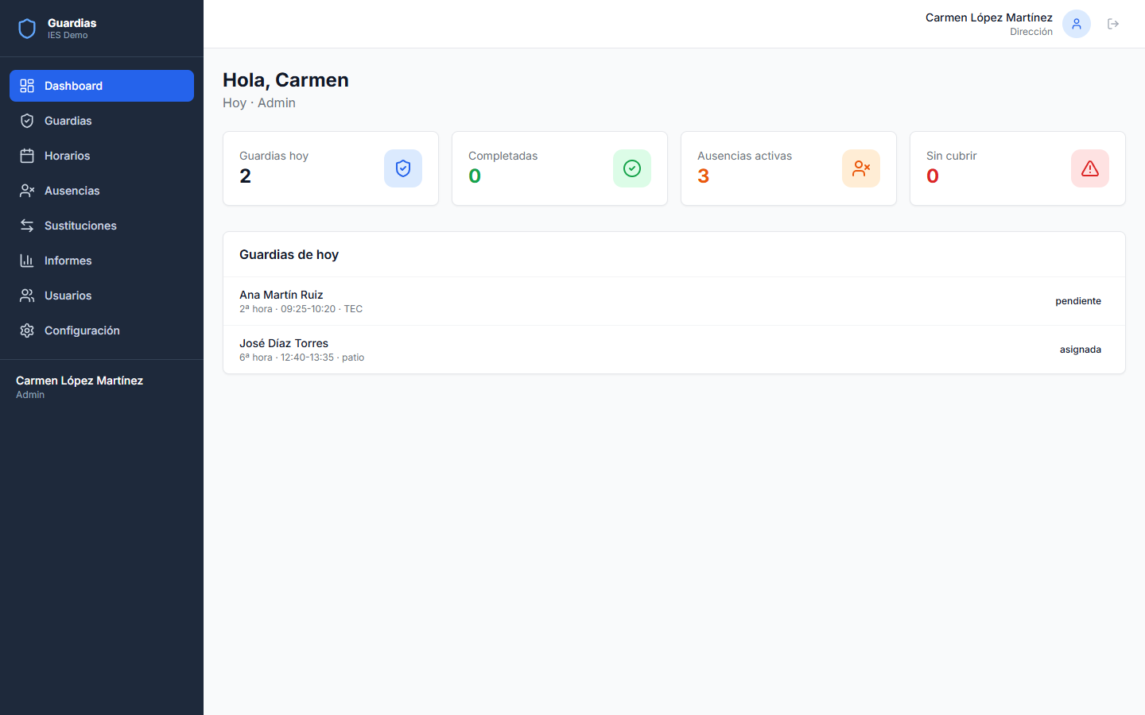
Task: Click the swap arrows icon beside Sustituciones
Action: pyautogui.click(x=27, y=226)
